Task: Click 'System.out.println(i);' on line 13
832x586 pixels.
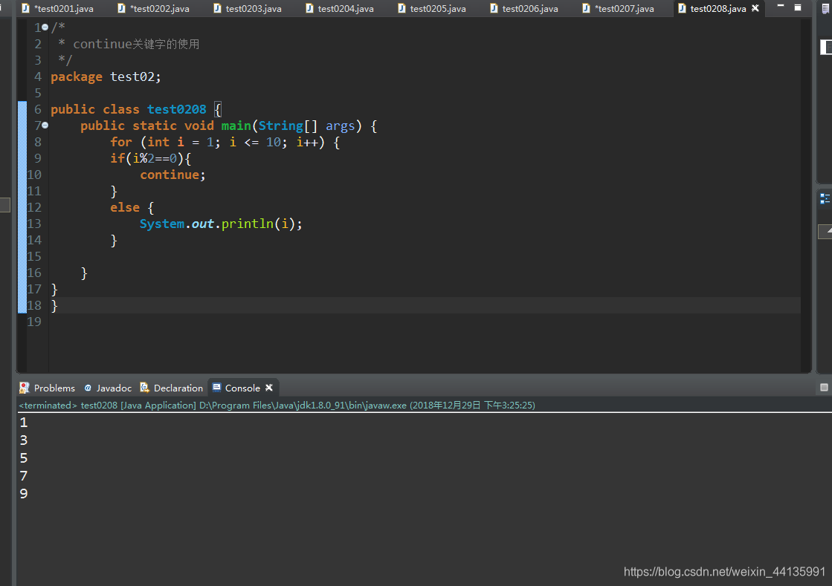Action: tap(221, 224)
